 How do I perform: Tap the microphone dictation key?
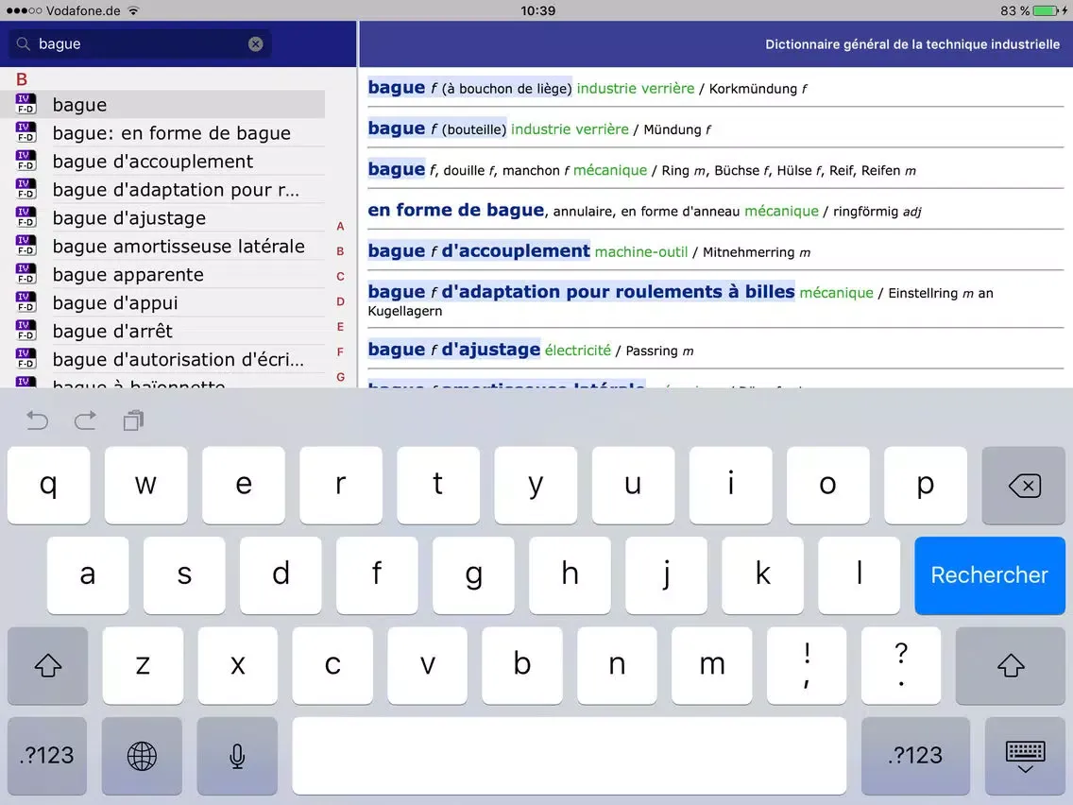237,756
